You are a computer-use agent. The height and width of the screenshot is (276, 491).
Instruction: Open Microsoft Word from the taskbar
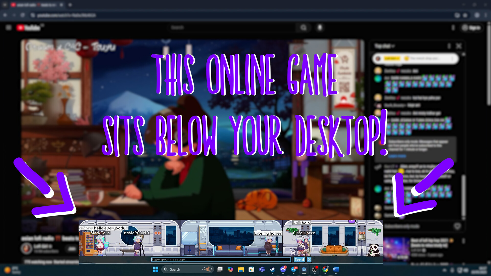pyautogui.click(x=336, y=269)
